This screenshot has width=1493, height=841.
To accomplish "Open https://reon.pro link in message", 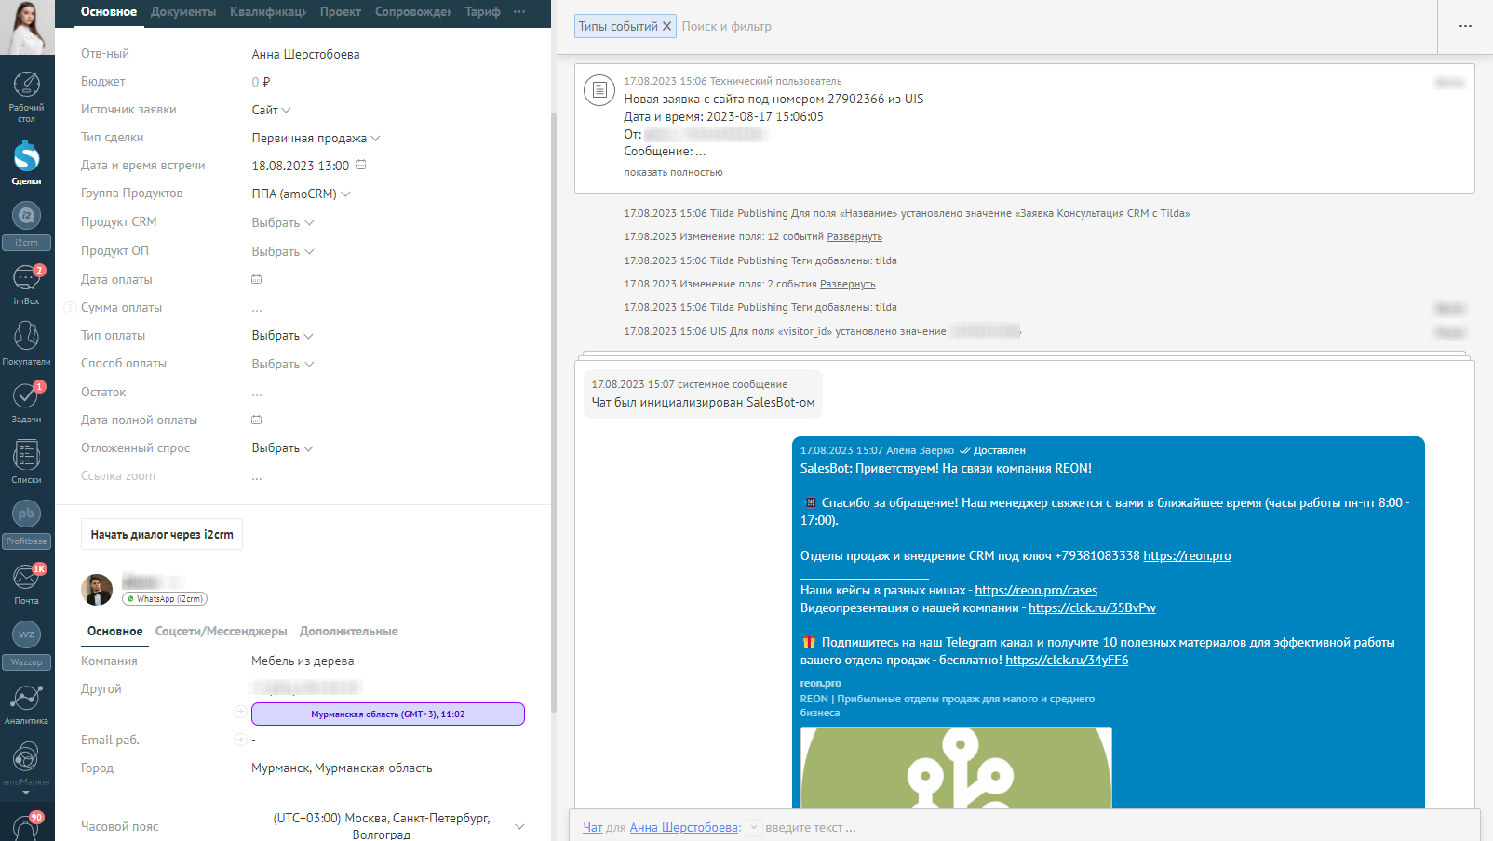I will tap(1187, 555).
